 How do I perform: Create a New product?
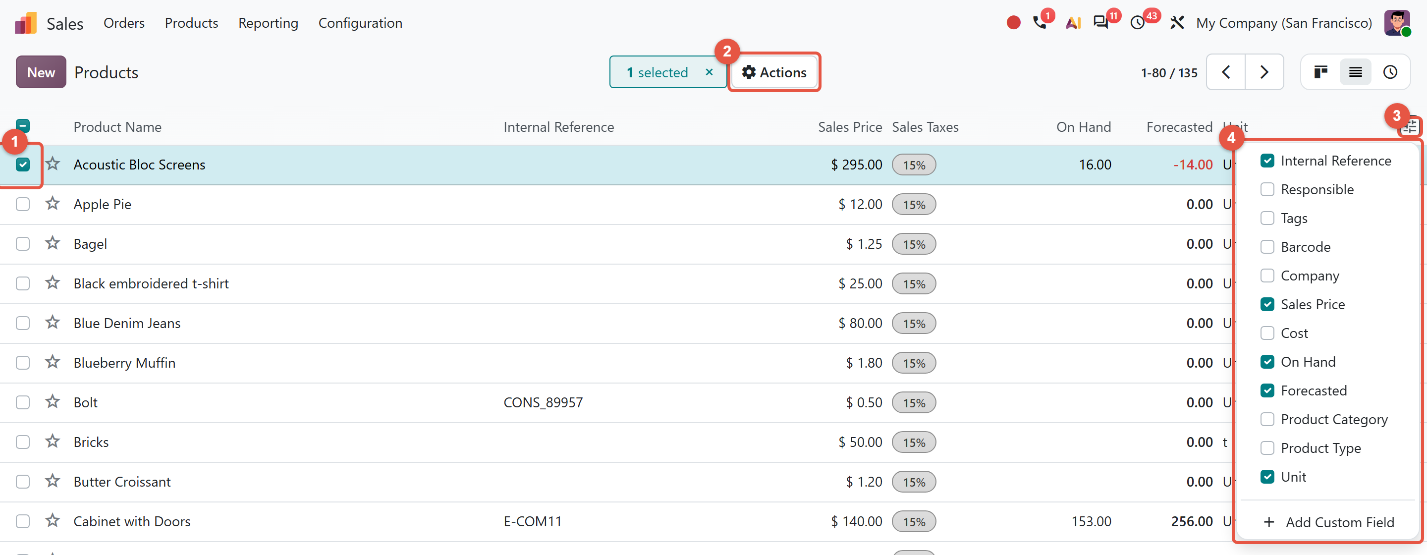click(x=41, y=72)
